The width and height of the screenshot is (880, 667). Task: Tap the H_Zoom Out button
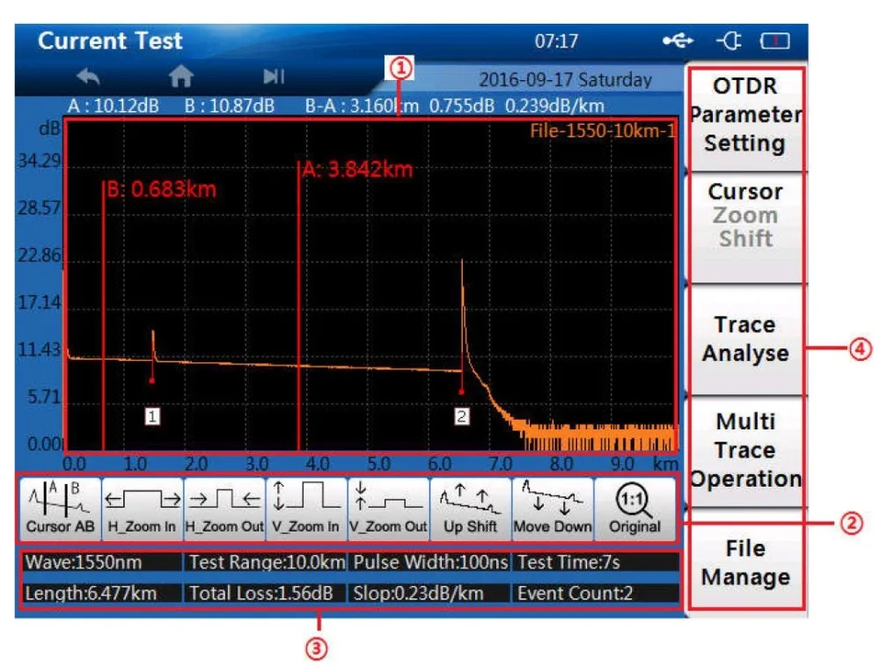tap(224, 509)
